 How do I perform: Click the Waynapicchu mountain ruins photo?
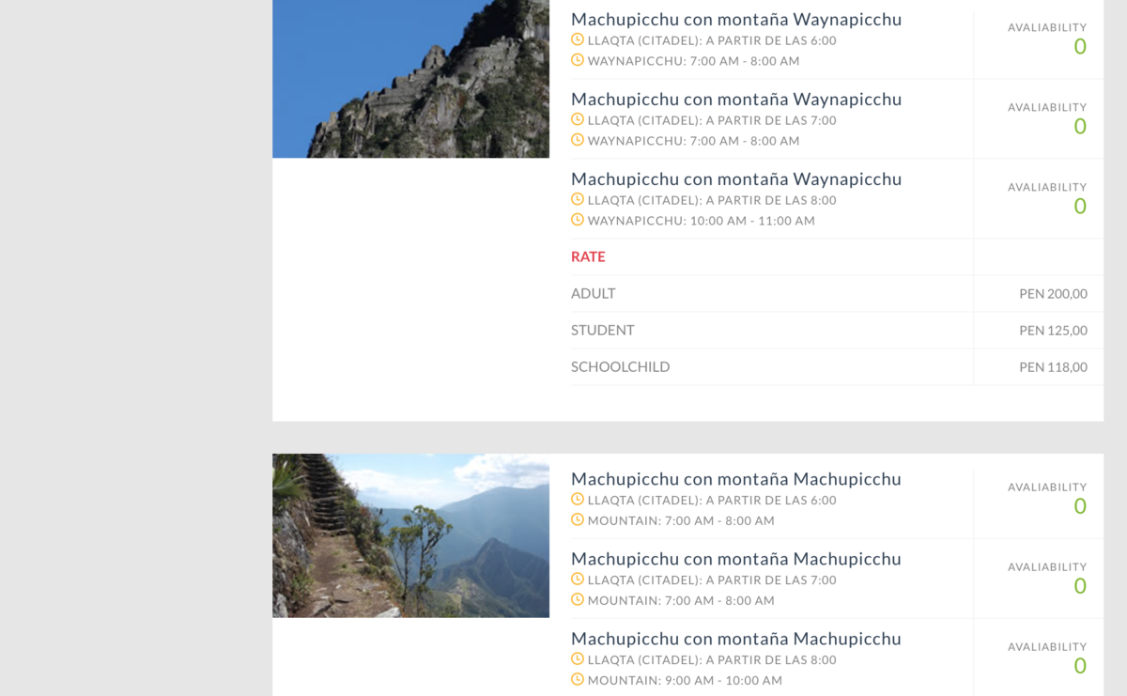coord(410,79)
